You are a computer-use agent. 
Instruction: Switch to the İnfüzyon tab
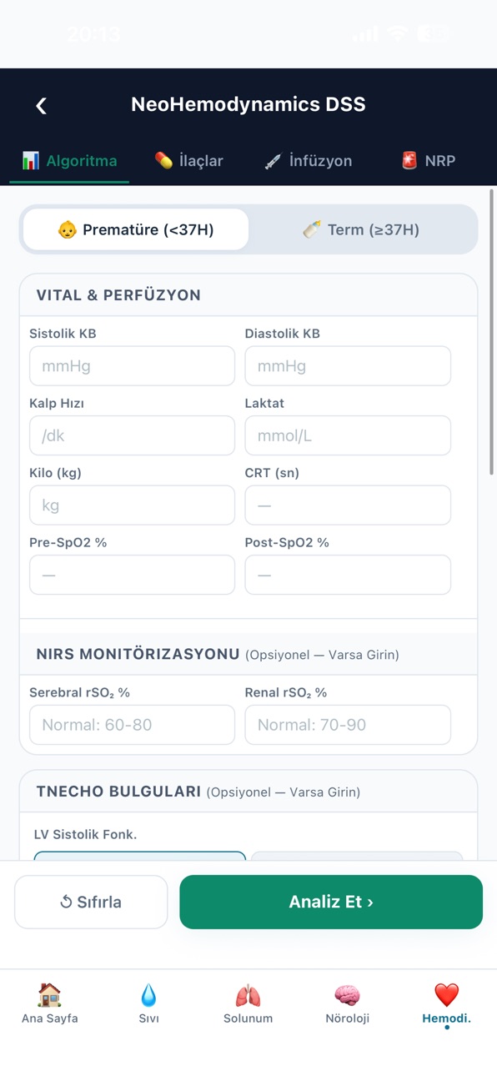pos(309,160)
